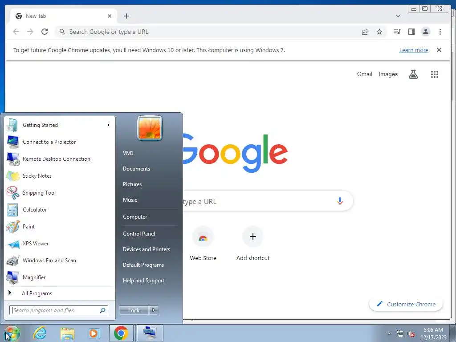Viewport: 456px width, 342px height.
Task: Launch Sticky Notes
Action: 60,175
